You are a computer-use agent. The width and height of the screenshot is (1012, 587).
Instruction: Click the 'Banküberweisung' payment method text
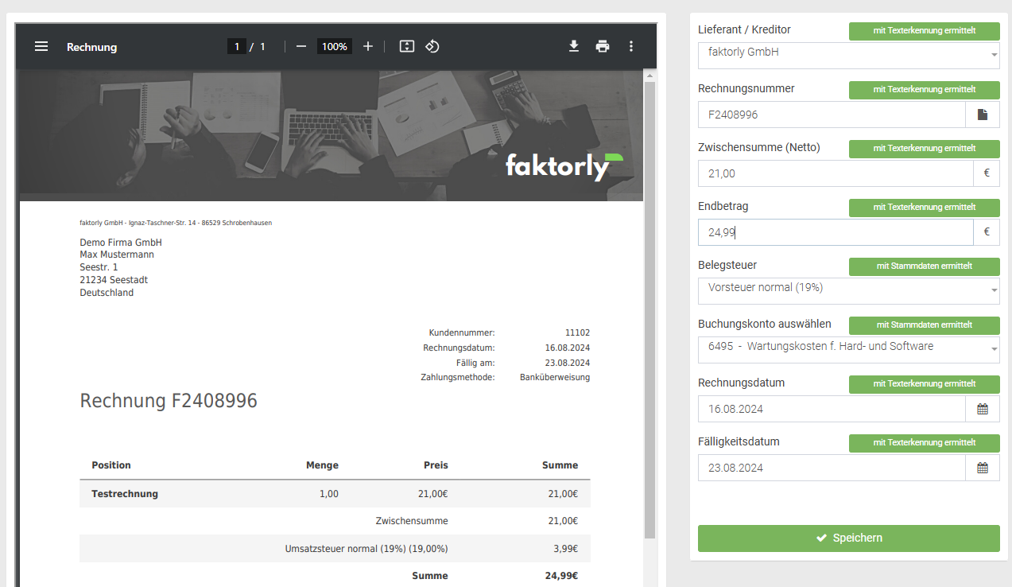pos(555,378)
